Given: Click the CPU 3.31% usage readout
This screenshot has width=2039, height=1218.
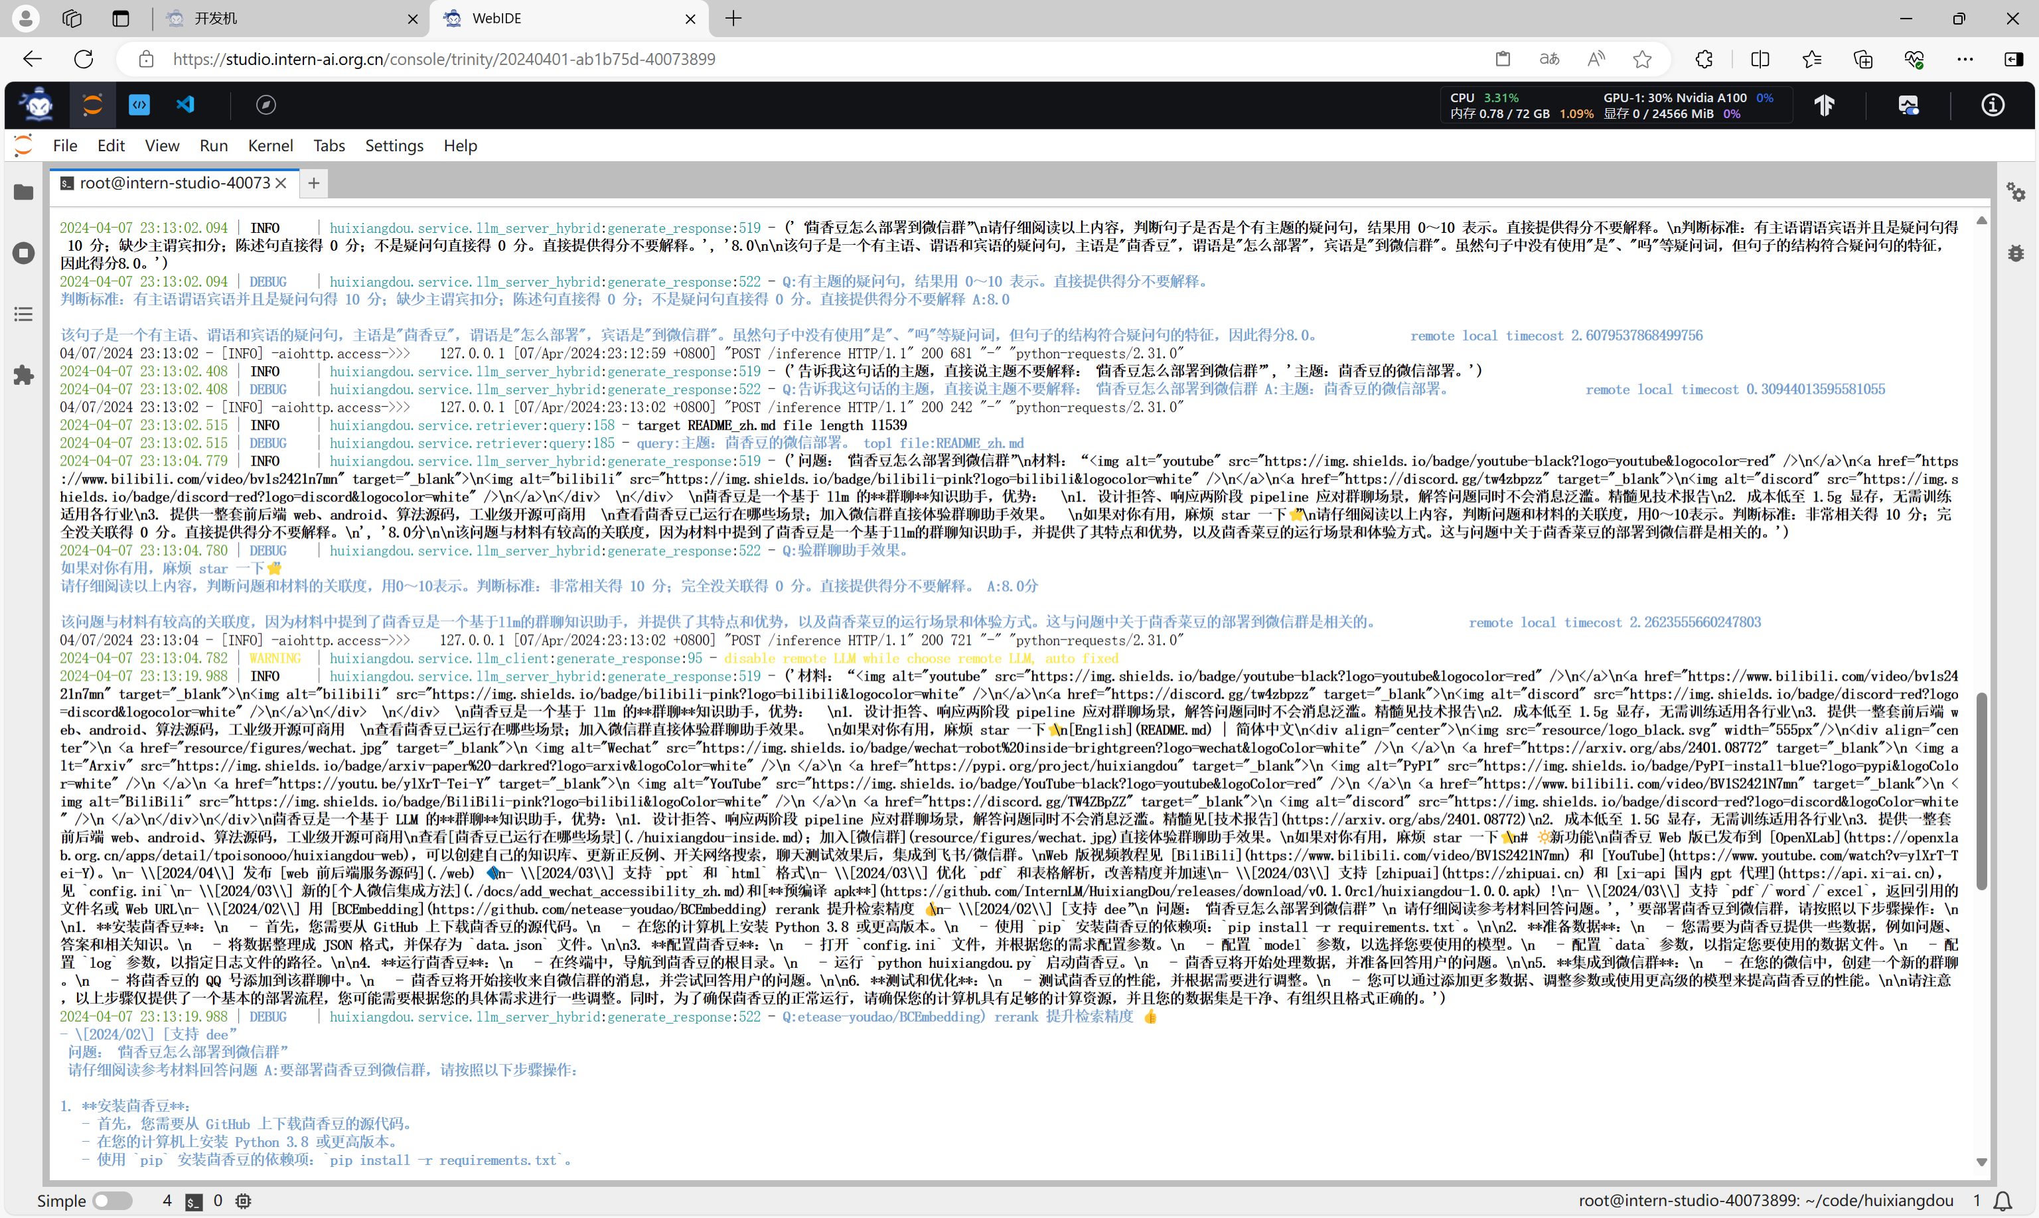Looking at the screenshot, I should point(1484,98).
